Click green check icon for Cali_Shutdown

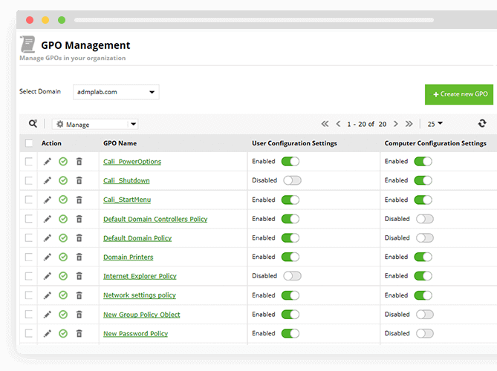point(63,180)
